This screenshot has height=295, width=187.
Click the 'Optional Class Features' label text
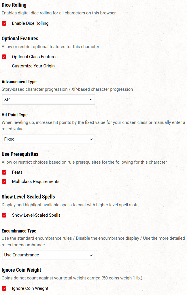pos(35,57)
